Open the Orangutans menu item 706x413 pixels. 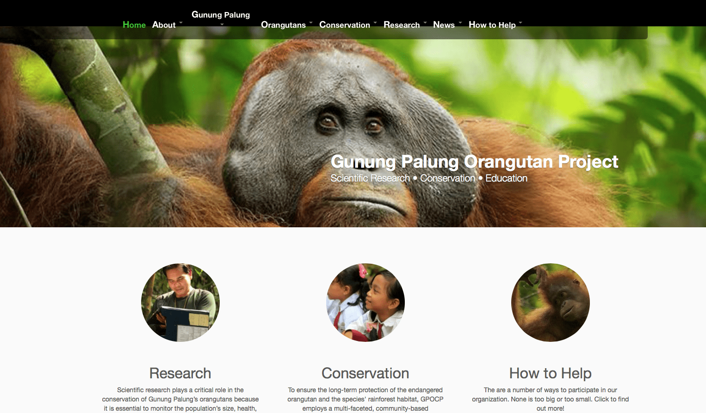[283, 25]
